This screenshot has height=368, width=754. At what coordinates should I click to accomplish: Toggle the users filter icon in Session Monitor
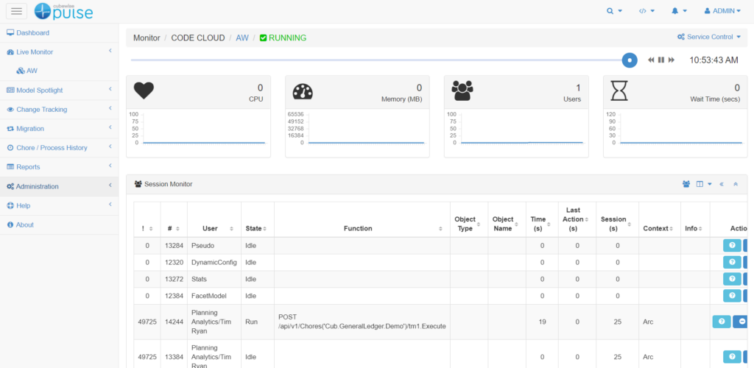[686, 184]
